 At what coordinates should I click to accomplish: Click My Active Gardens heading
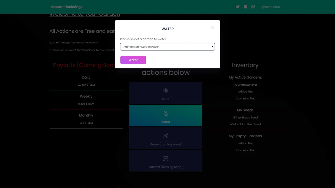tap(245, 77)
